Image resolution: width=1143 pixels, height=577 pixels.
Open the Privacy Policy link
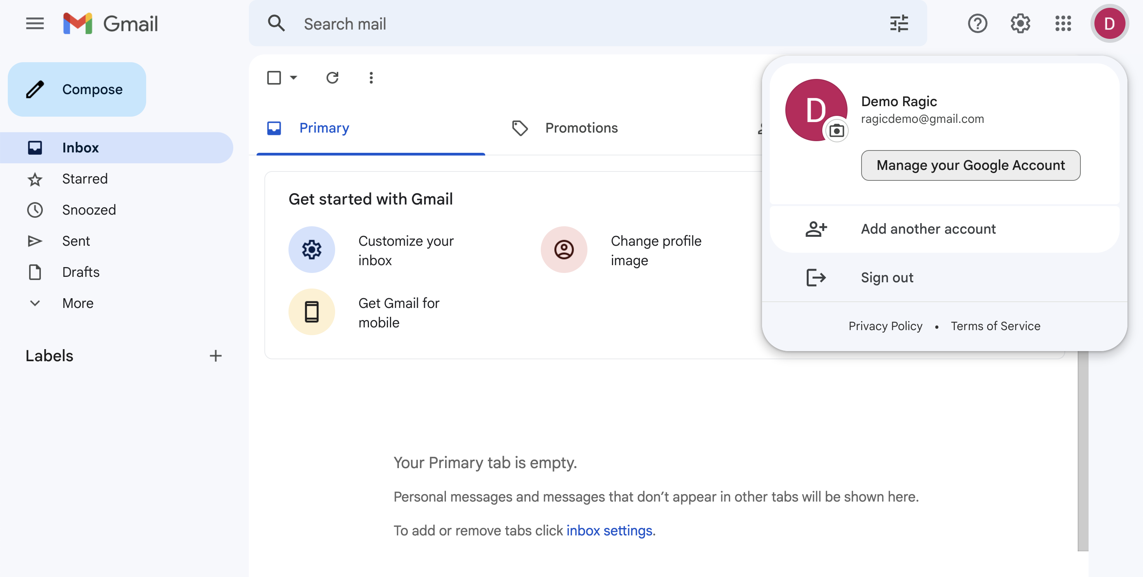pyautogui.click(x=885, y=326)
